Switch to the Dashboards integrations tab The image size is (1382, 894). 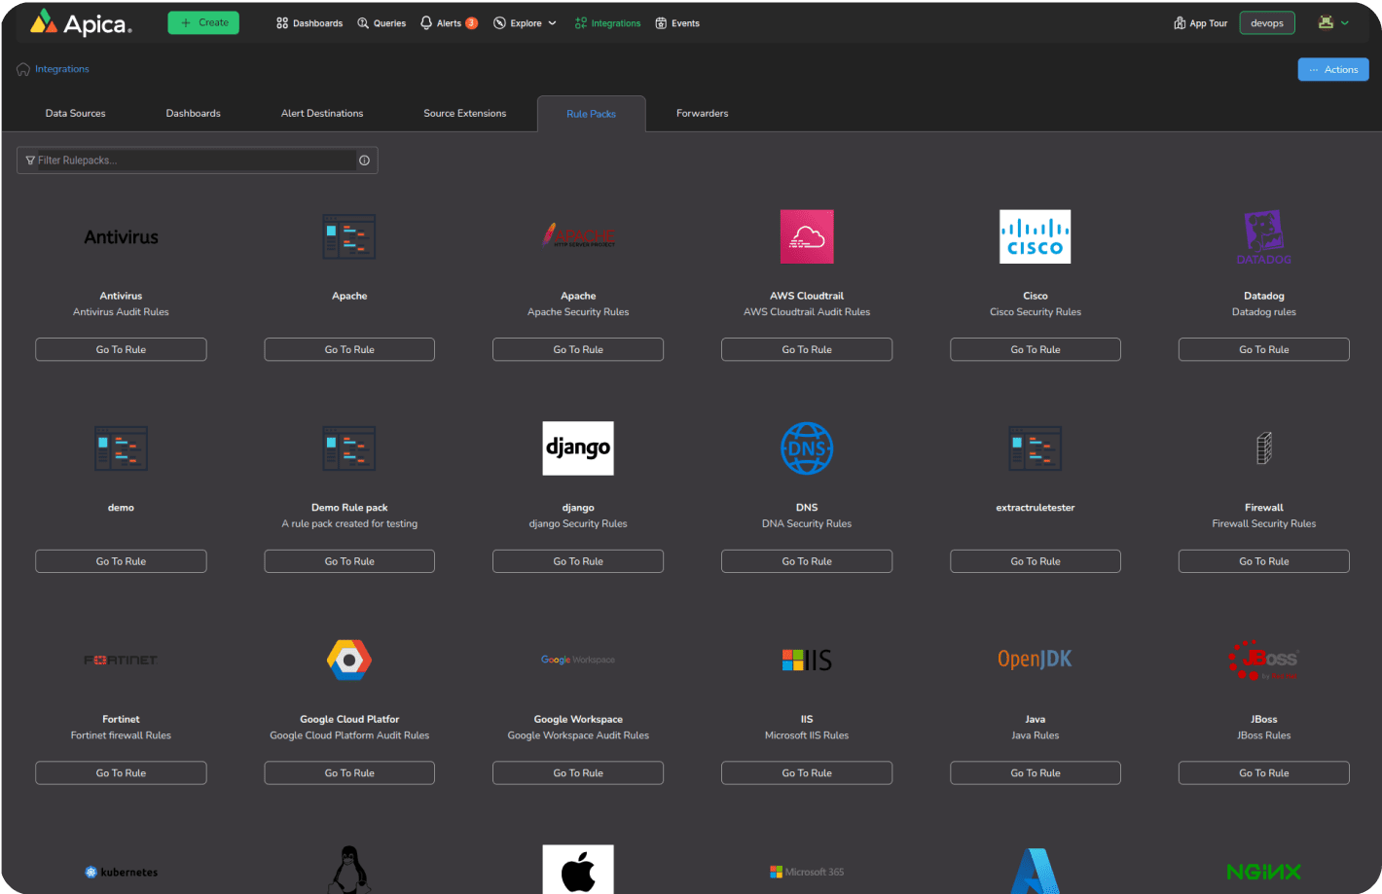point(193,114)
